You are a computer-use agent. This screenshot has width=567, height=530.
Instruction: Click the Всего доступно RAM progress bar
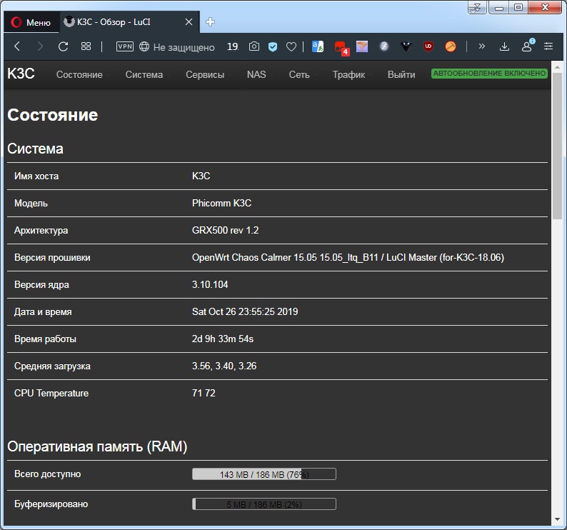click(264, 474)
